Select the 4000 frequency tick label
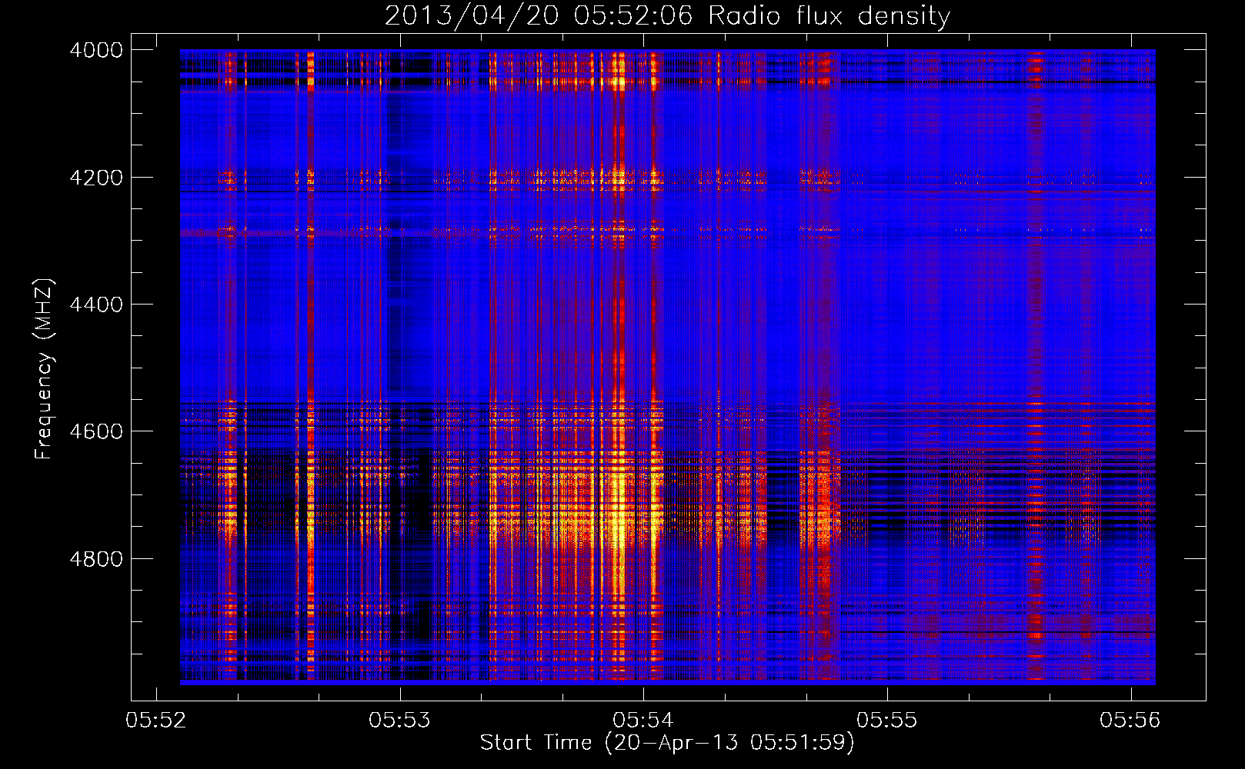 [x=96, y=50]
